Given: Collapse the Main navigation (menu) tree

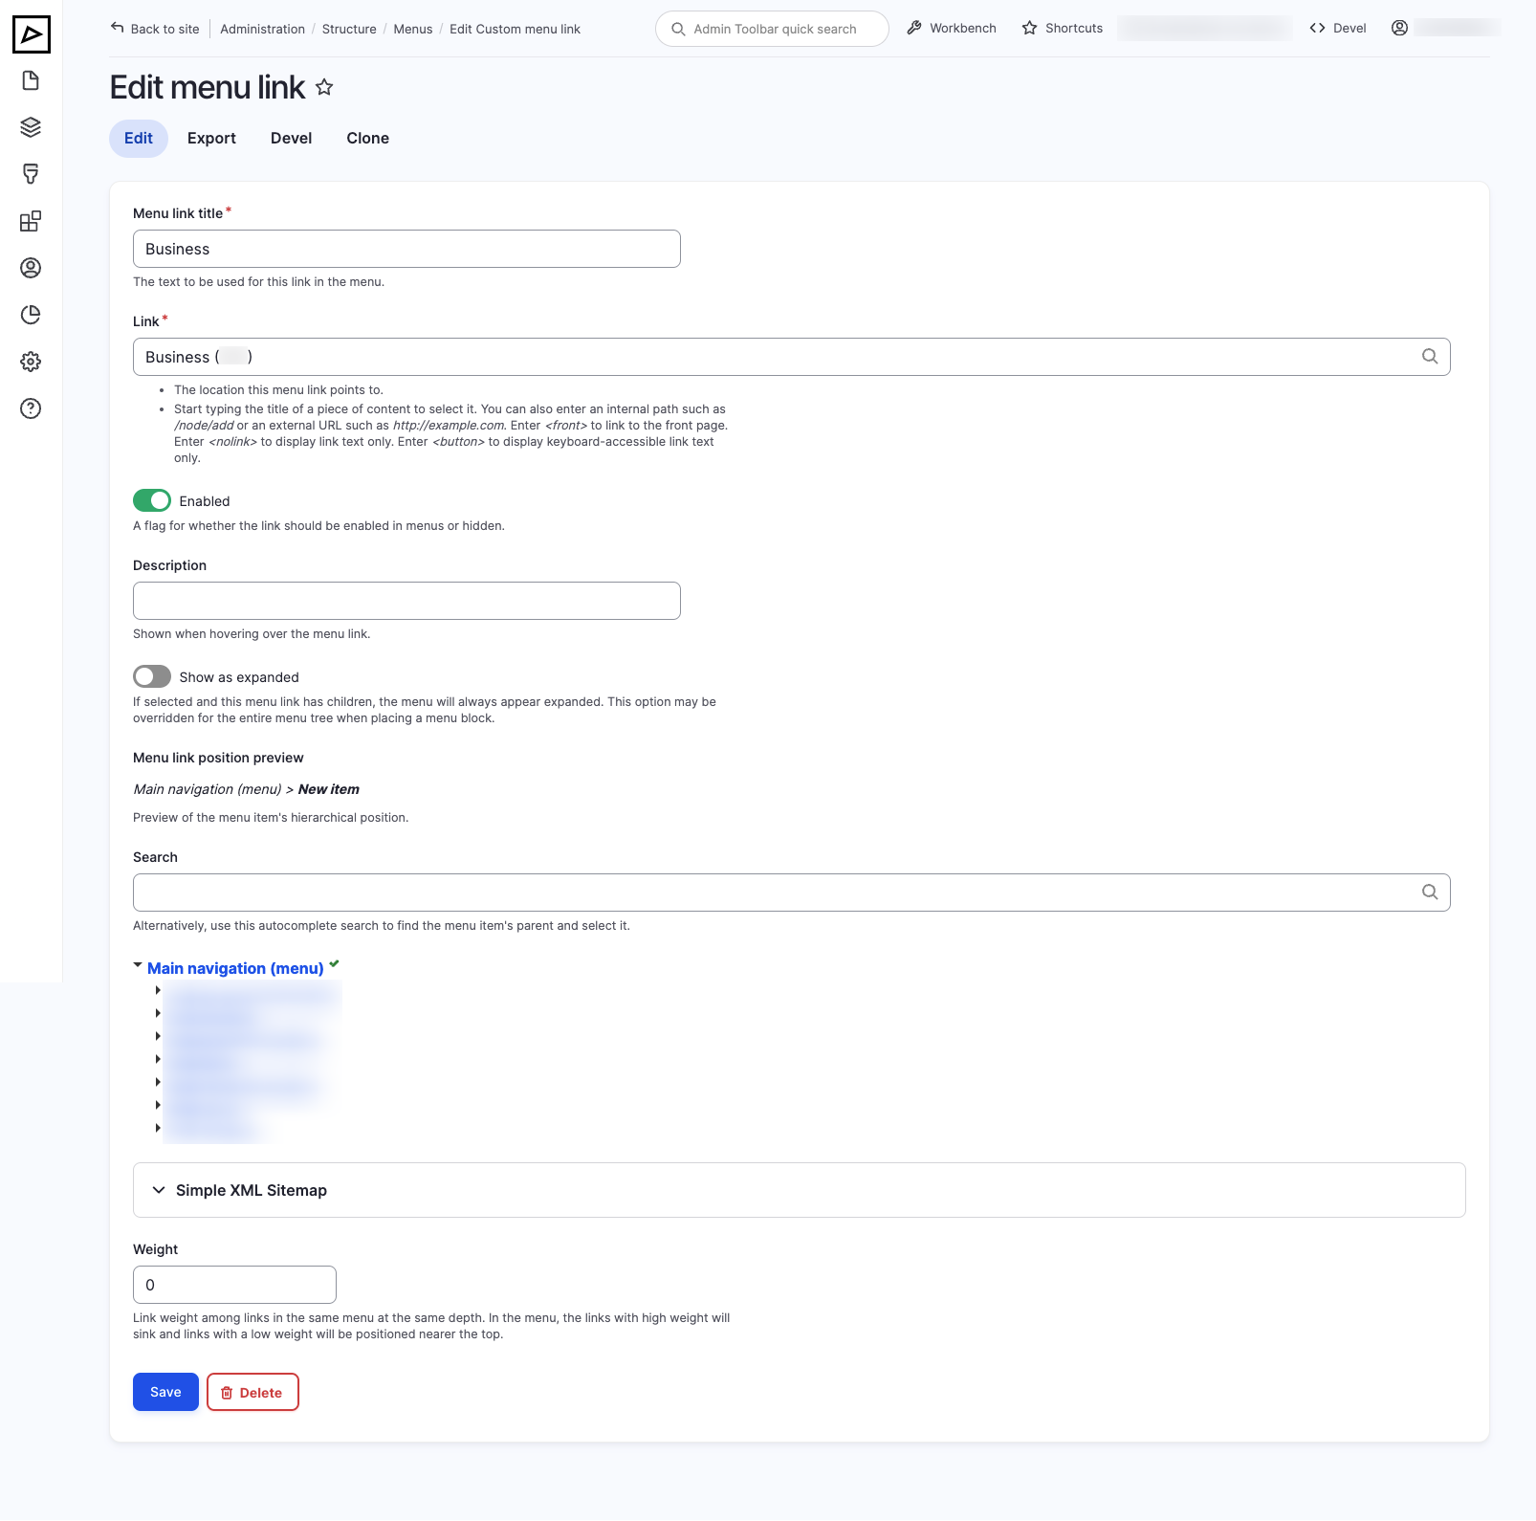Looking at the screenshot, I should click(138, 966).
